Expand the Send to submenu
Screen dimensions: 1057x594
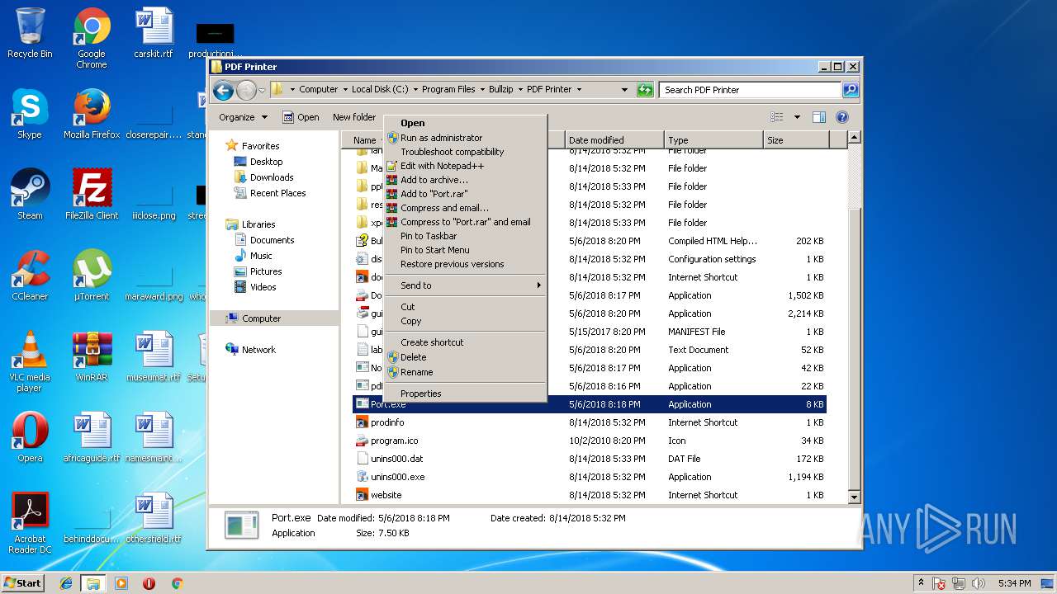[465, 285]
